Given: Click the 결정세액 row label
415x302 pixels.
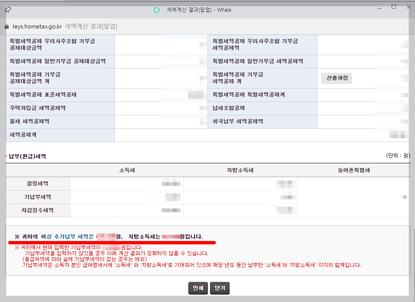Looking at the screenshot, I should tap(38, 183).
